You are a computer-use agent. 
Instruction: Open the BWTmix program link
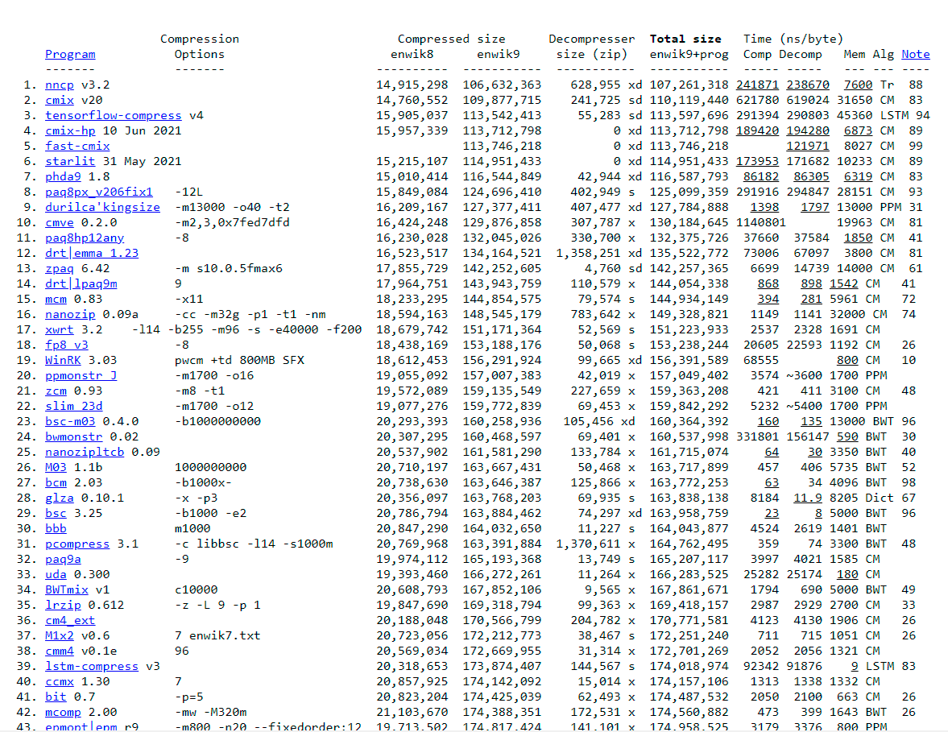point(67,590)
